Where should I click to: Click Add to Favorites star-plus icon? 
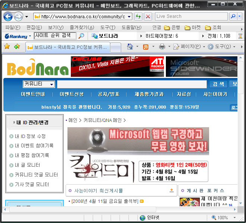click(x=17, y=47)
